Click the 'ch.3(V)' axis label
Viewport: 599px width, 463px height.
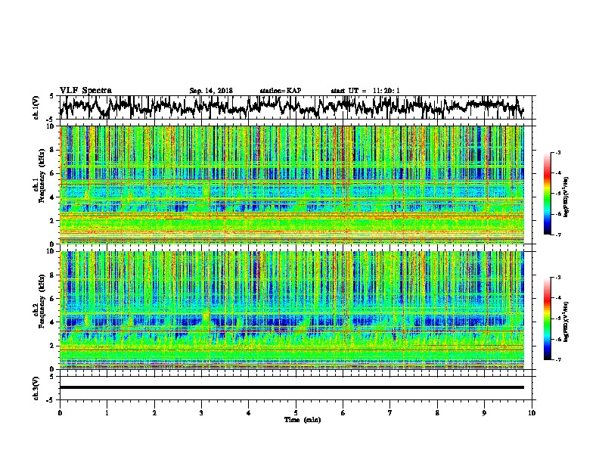point(36,388)
